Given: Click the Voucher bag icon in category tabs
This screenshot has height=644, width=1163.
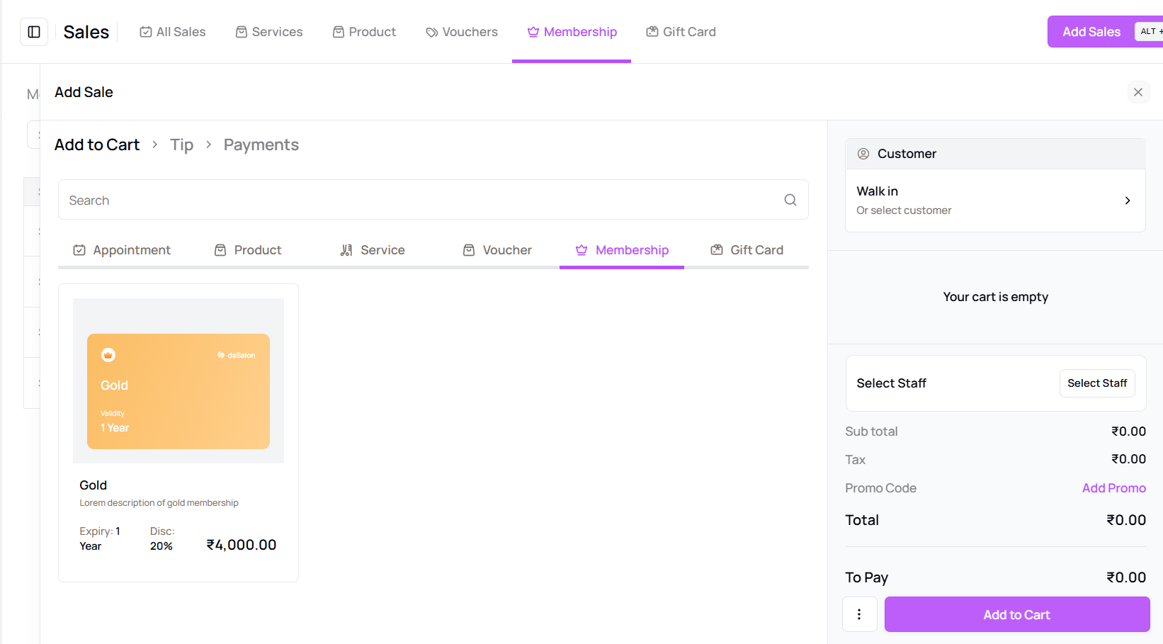Looking at the screenshot, I should pos(469,250).
